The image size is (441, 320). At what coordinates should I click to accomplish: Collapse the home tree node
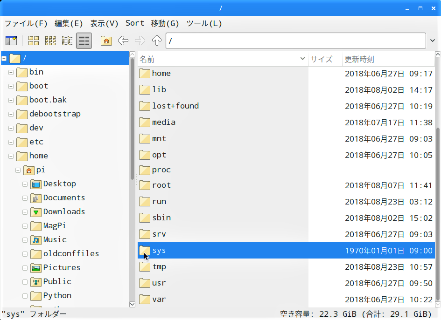11,156
